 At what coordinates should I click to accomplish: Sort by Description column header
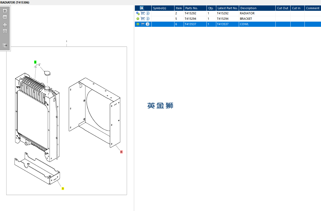[257, 8]
